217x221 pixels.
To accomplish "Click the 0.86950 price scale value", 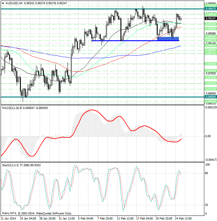I will [x=211, y=94].
